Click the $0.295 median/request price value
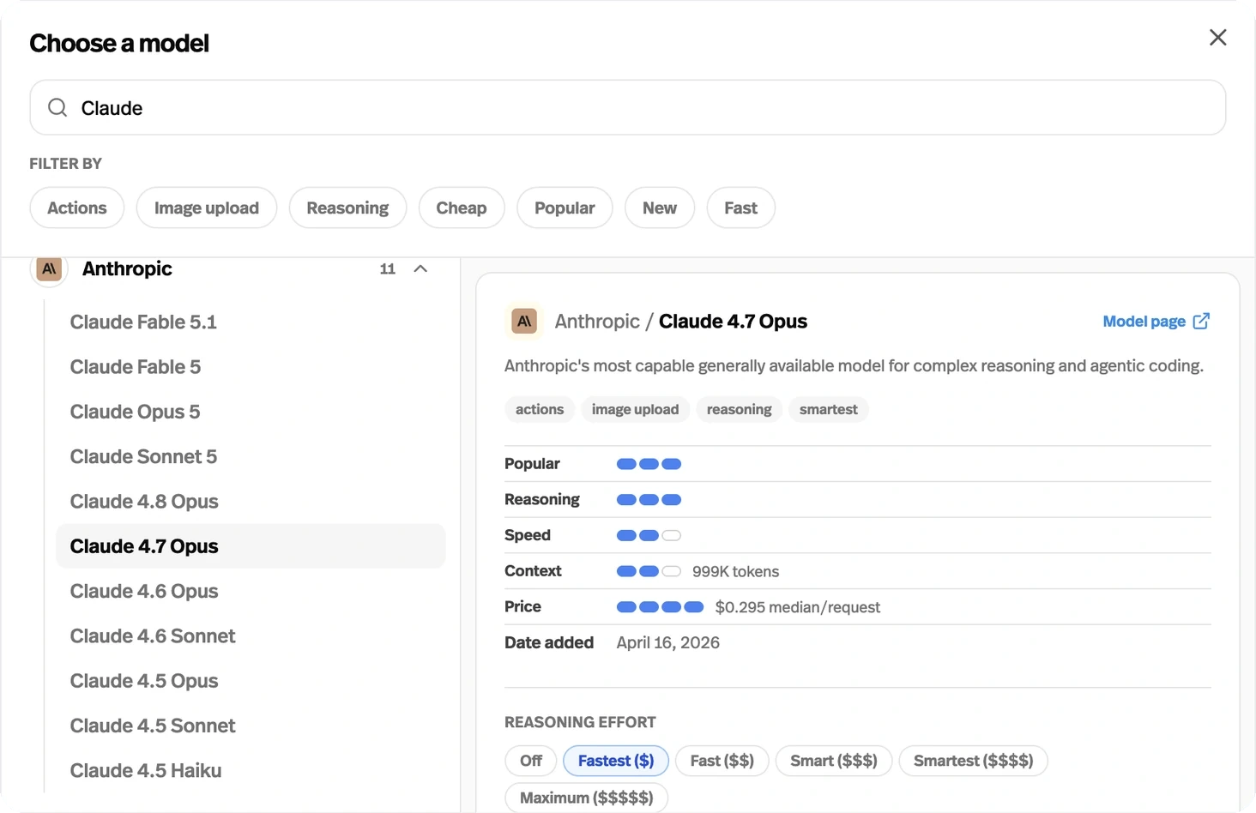Image resolution: width=1256 pixels, height=813 pixels. pyautogui.click(x=798, y=607)
